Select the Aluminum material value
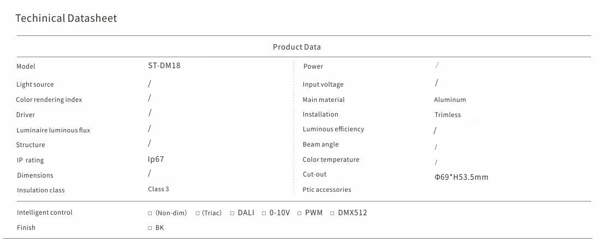608x249 pixels. click(x=450, y=100)
